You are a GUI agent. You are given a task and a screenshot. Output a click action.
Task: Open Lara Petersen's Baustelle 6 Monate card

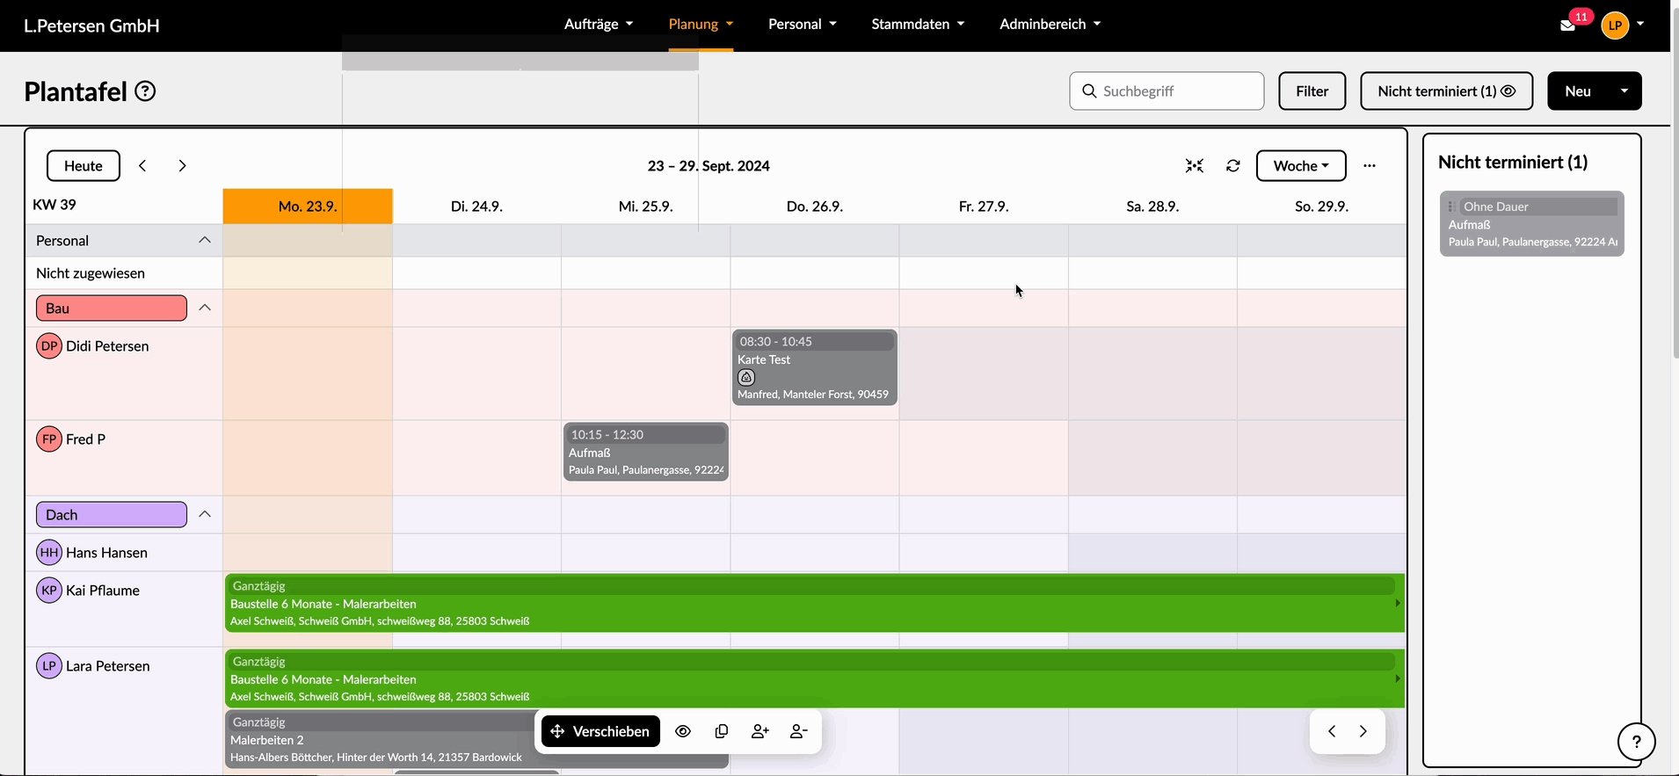(814, 678)
